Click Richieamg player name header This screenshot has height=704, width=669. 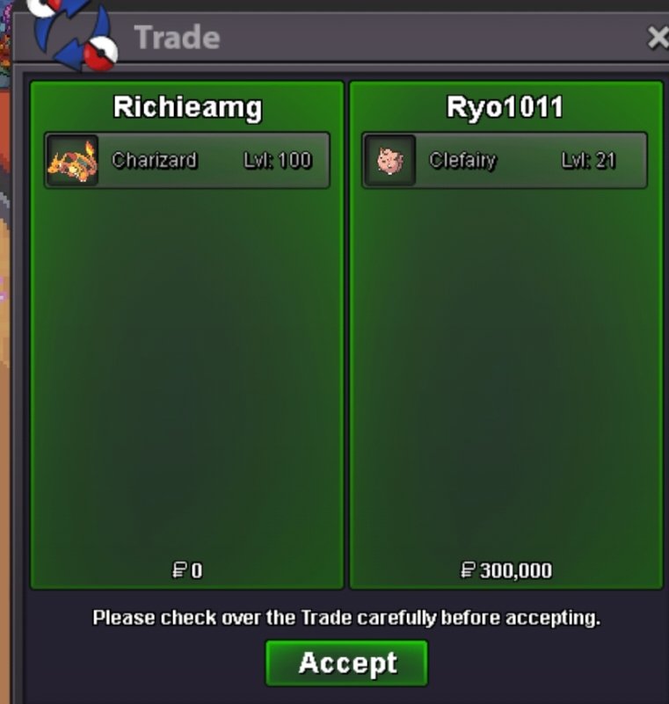pyautogui.click(x=187, y=107)
